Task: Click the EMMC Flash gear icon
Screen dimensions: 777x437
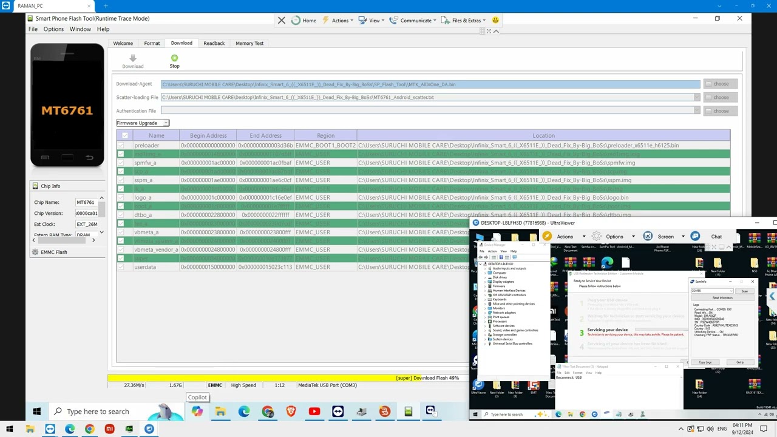Action: [35, 252]
